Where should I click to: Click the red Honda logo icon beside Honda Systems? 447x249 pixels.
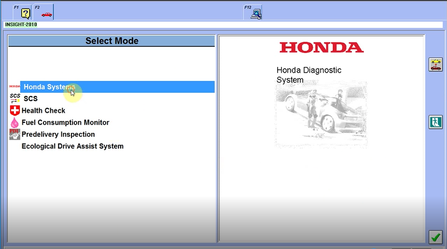(x=15, y=87)
